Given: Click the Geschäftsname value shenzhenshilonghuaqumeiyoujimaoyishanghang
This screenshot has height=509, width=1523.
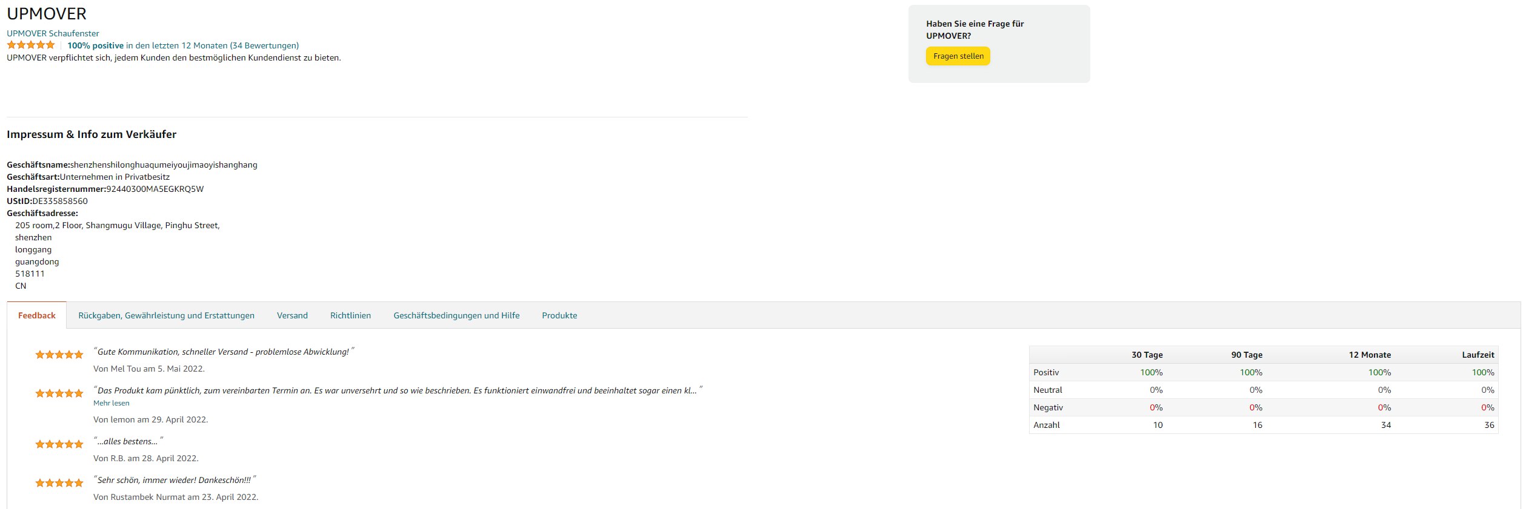Looking at the screenshot, I should tap(164, 165).
